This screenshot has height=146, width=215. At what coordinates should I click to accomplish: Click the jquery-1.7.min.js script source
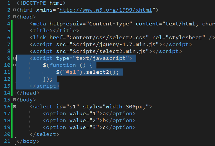(x=114, y=45)
